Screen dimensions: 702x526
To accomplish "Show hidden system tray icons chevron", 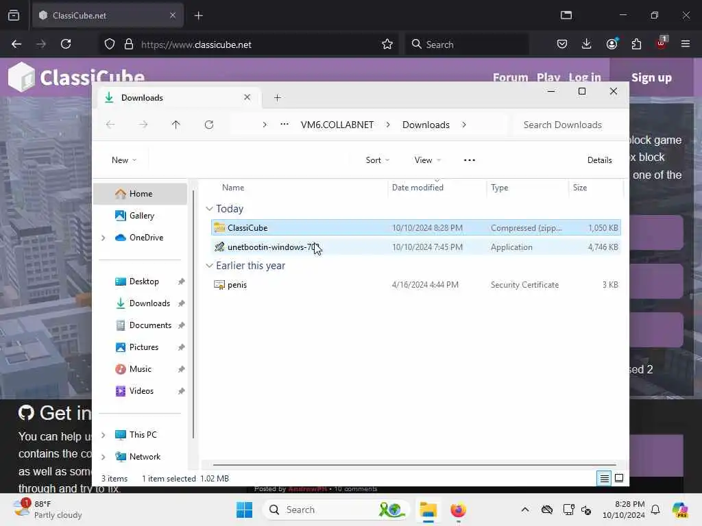I will pos(525,510).
